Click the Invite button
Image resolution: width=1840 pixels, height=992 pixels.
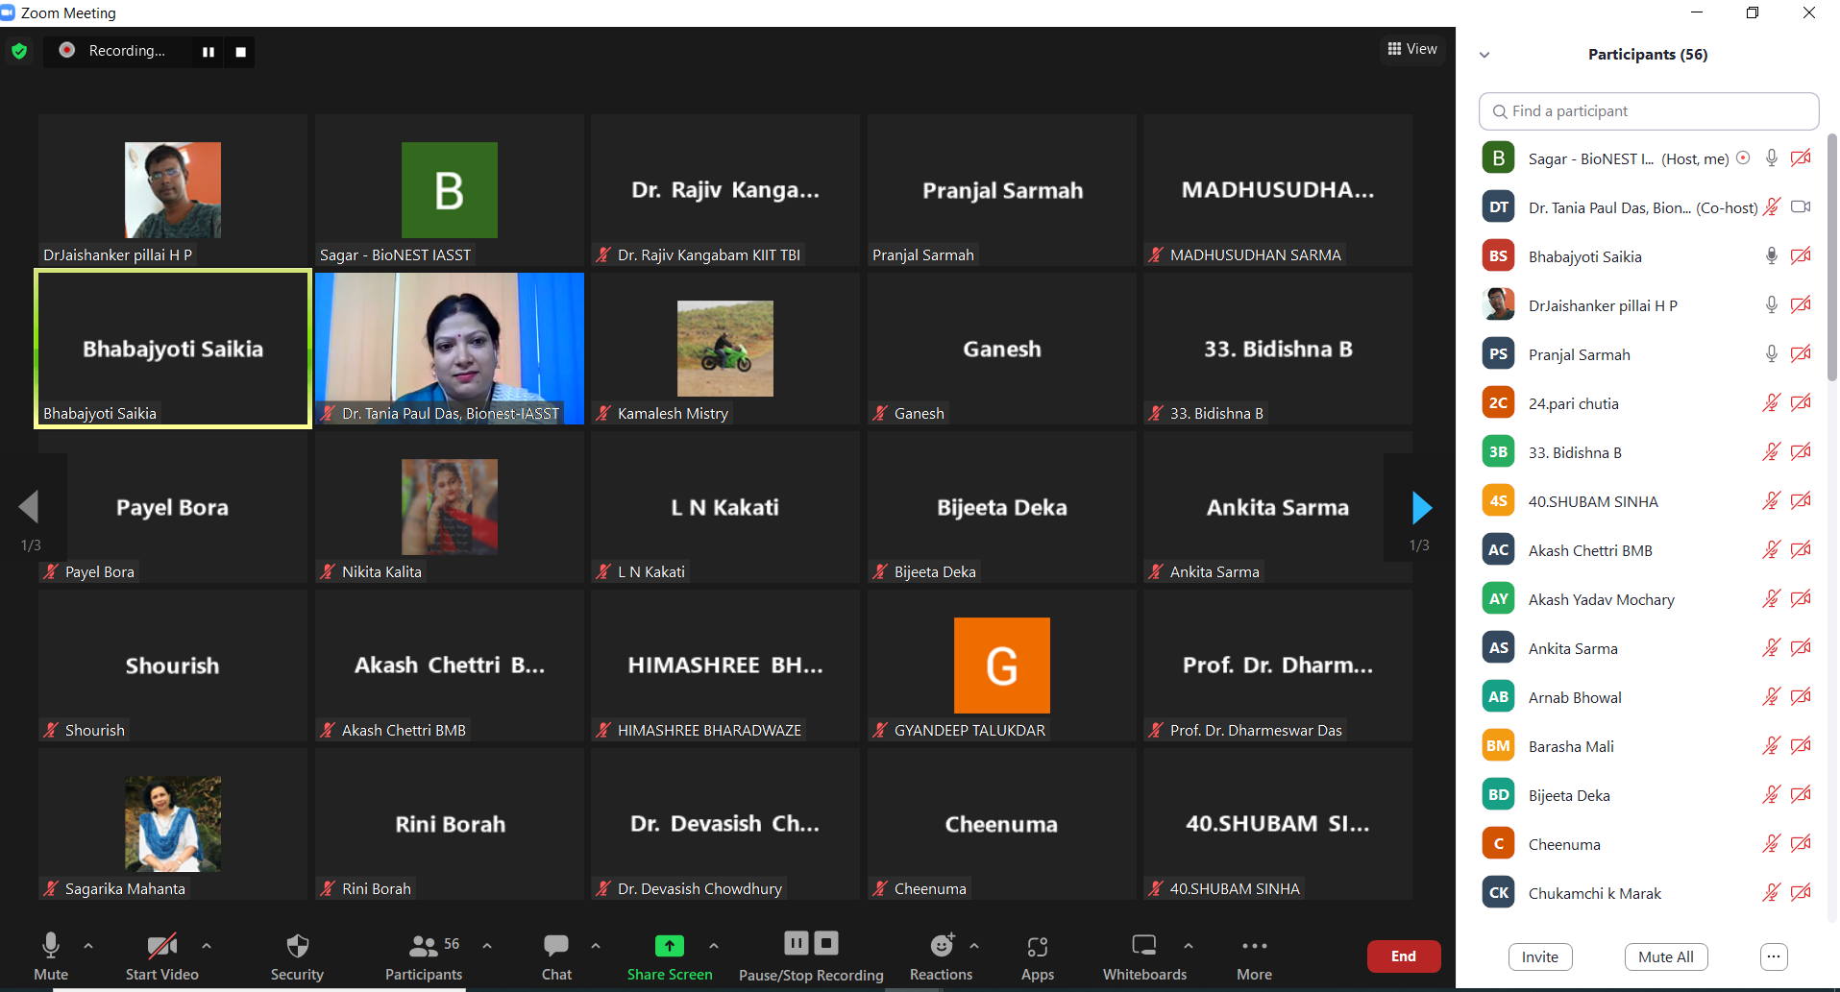coord(1539,956)
